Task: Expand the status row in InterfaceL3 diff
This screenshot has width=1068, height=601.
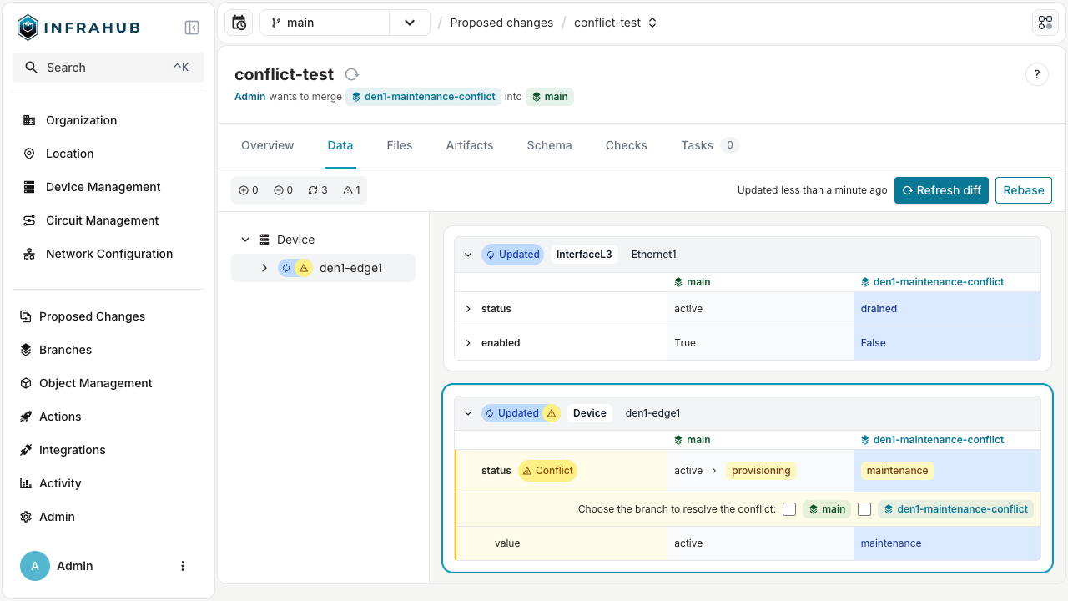Action: pyautogui.click(x=468, y=309)
